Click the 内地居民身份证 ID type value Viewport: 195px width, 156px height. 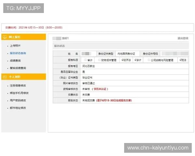126,54
